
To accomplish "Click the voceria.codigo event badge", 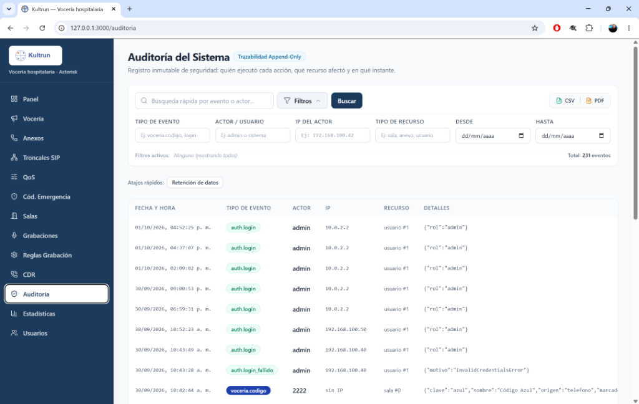I will point(248,390).
